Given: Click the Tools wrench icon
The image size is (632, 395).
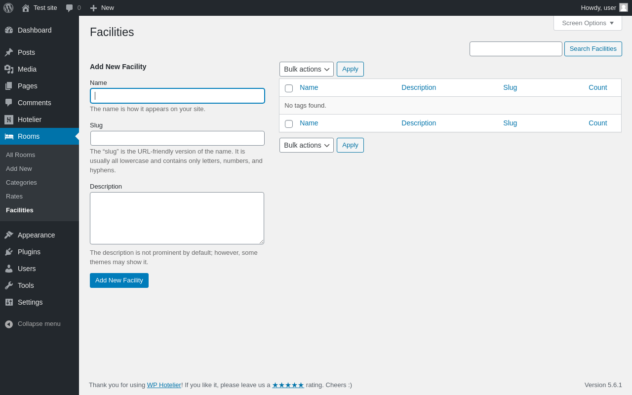Looking at the screenshot, I should 9,285.
